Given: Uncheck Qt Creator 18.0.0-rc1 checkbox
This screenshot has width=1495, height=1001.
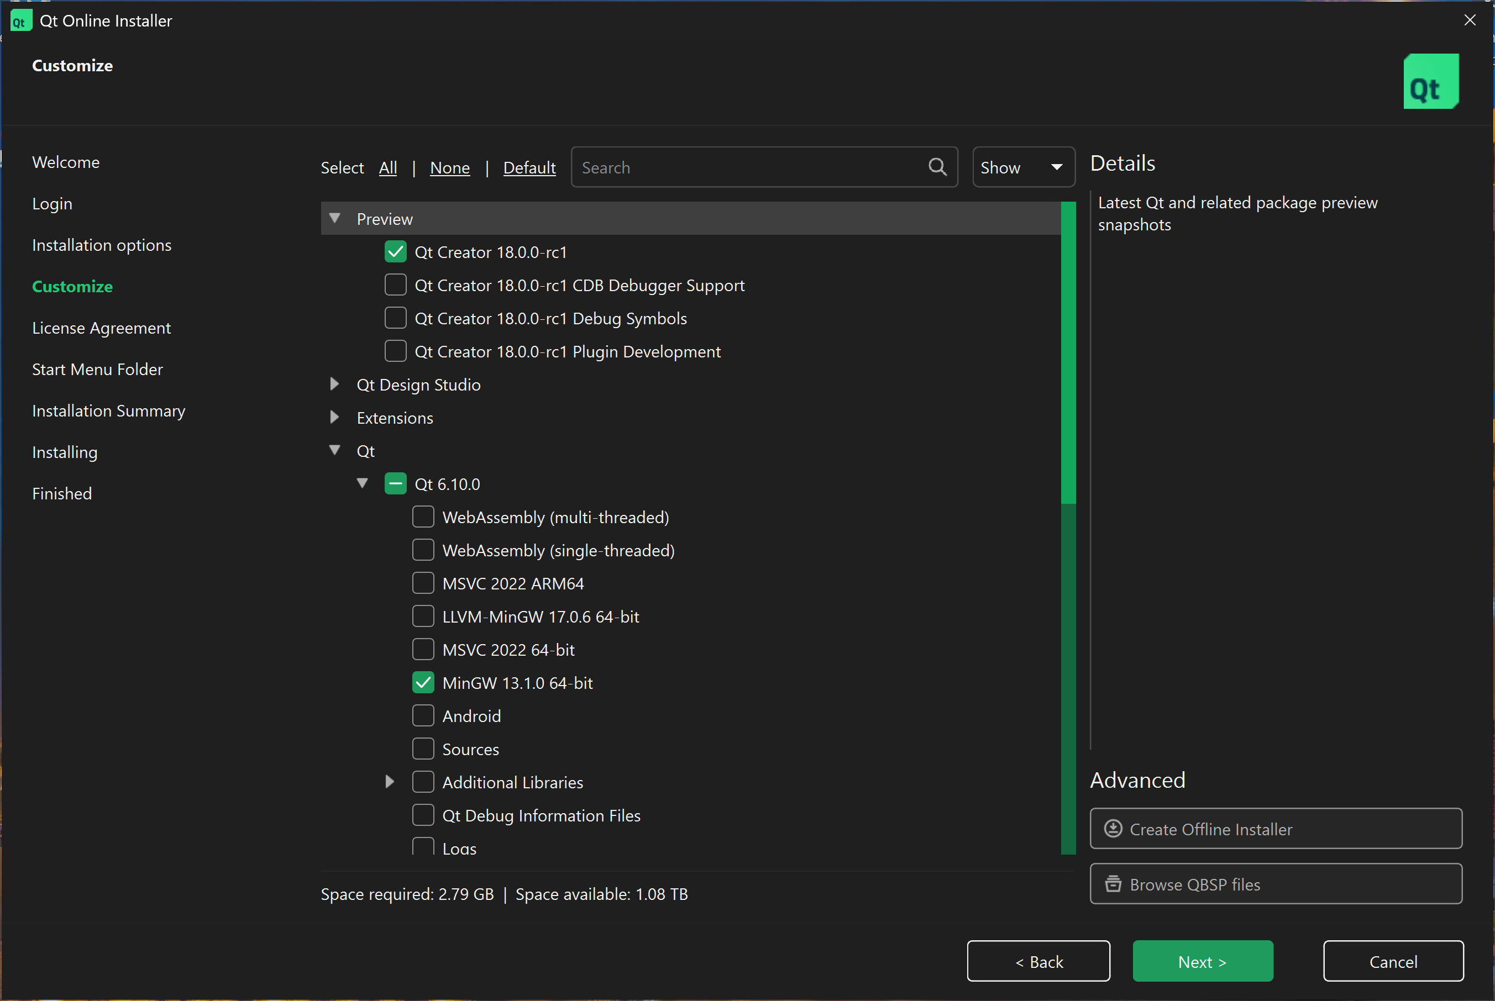Looking at the screenshot, I should tap(395, 251).
